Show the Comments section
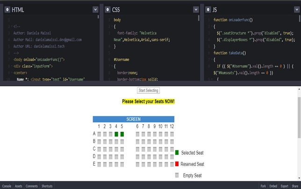This screenshot has height=189, width=301. [31, 186]
